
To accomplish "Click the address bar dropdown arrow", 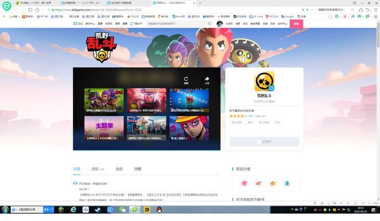I will tap(312, 10).
